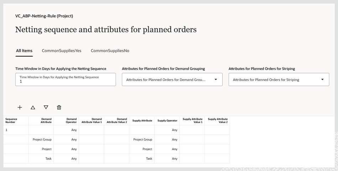This screenshot has height=171, width=338.
Task: Click the Supply Attribute Value 2 header
Action: [x=217, y=121]
